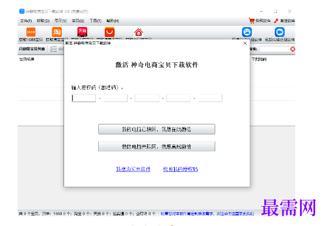This screenshot has width=327, height=226.
Task: Focus the fourth license code field
Action: pos(179,98)
